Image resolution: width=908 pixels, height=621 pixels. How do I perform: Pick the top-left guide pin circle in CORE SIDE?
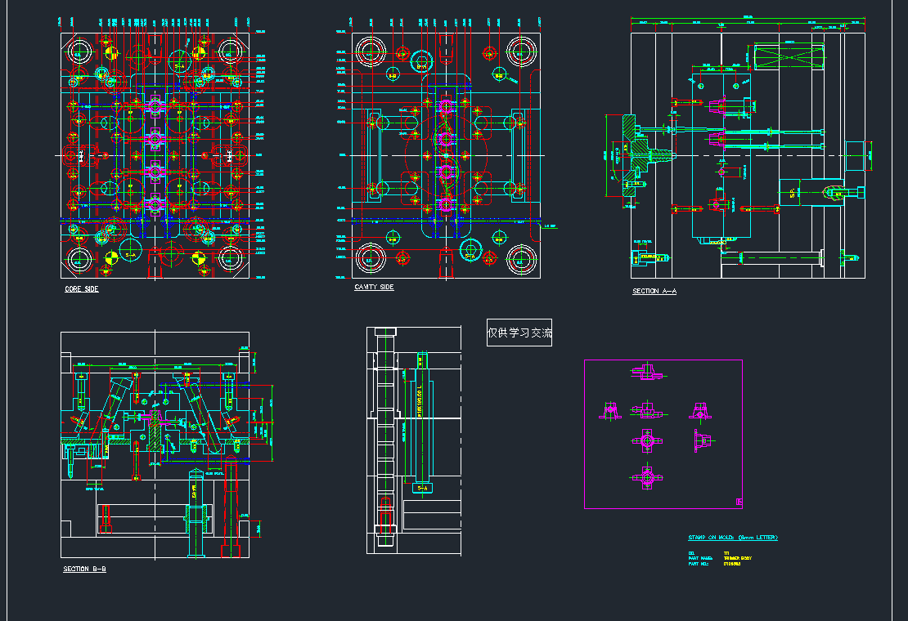79,51
